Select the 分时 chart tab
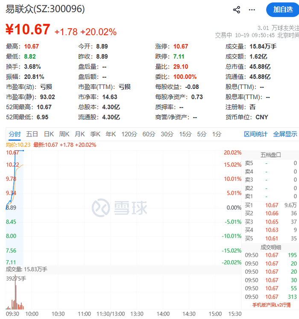The width and height of the screenshot is (299, 319). pos(15,134)
